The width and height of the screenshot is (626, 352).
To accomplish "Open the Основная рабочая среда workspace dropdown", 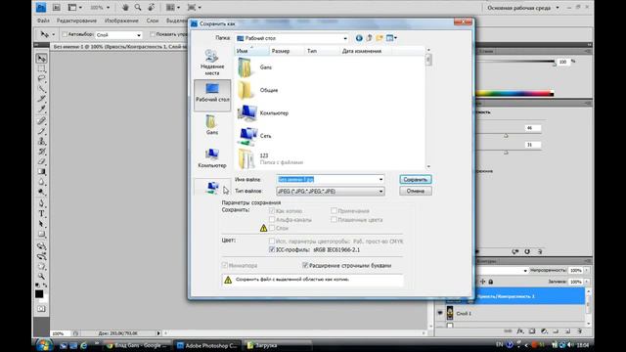I will coord(558,8).
